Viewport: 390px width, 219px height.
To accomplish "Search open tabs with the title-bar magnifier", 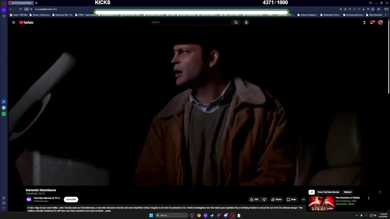I will pos(370,3).
